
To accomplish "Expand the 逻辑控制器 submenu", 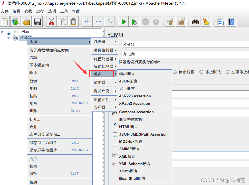I will pyautogui.click(x=105, y=50).
